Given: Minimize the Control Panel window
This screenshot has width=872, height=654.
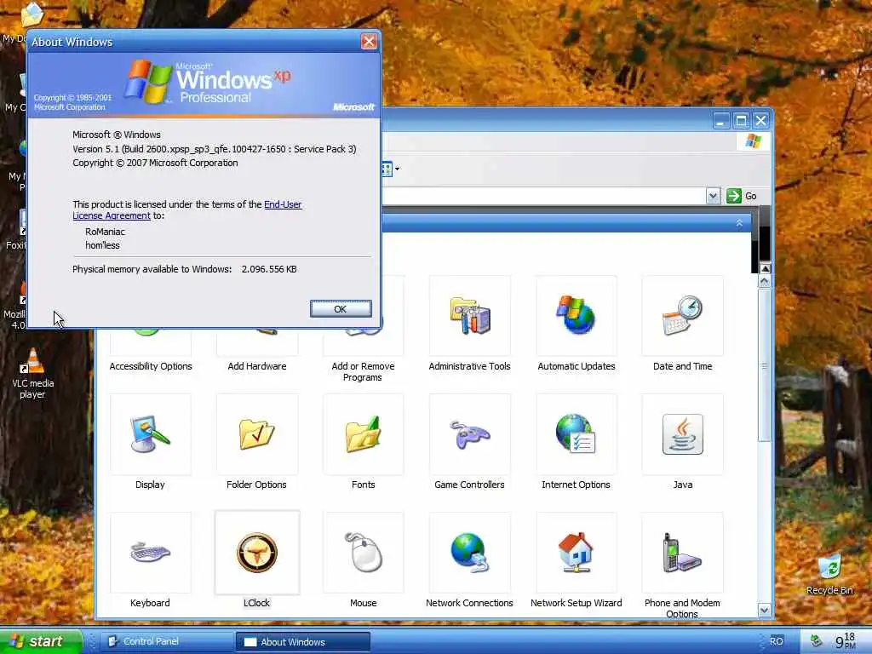Looking at the screenshot, I should [721, 121].
